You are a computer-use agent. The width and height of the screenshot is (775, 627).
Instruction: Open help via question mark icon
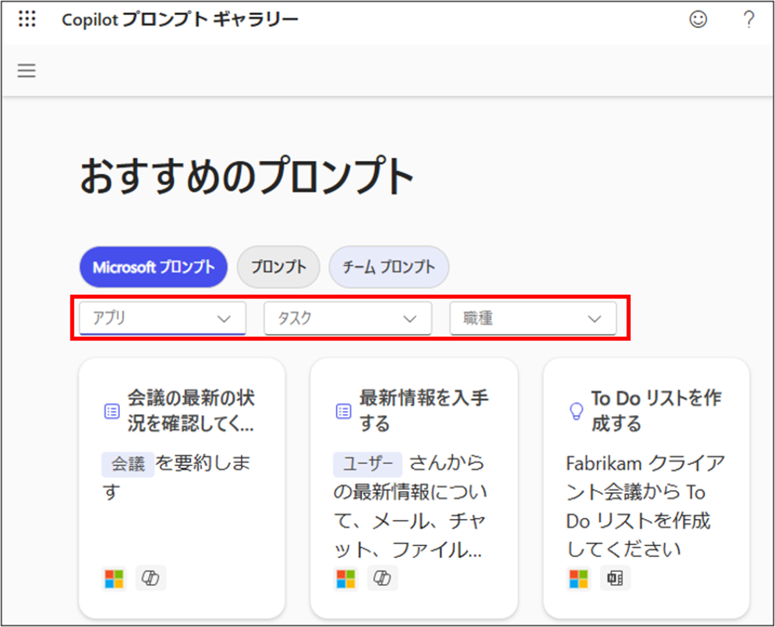click(749, 20)
